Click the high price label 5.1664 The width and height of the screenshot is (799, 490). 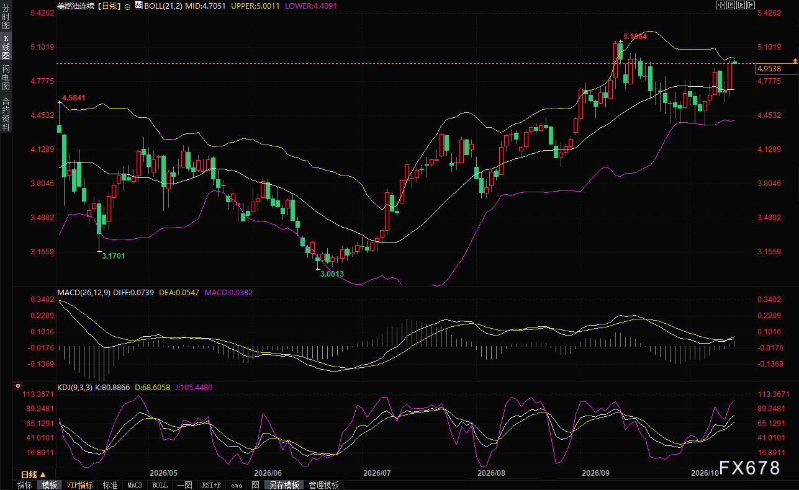click(x=635, y=37)
